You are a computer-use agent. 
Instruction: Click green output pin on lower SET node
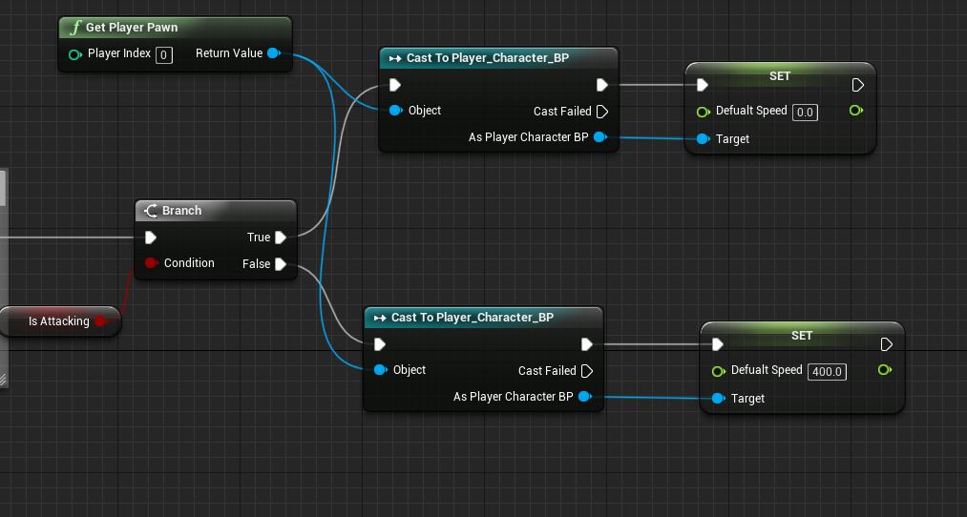click(x=883, y=370)
